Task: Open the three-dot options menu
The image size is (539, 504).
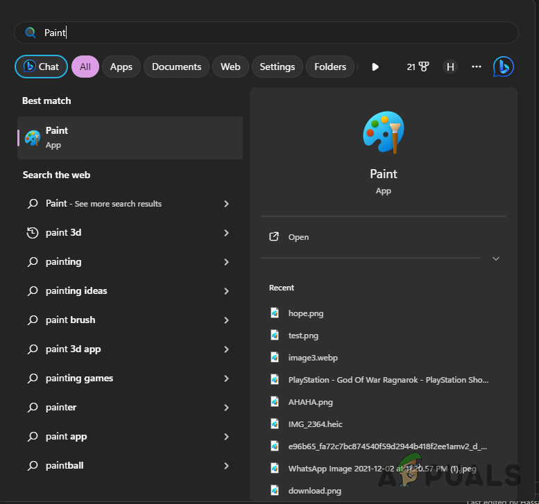Action: click(x=477, y=67)
